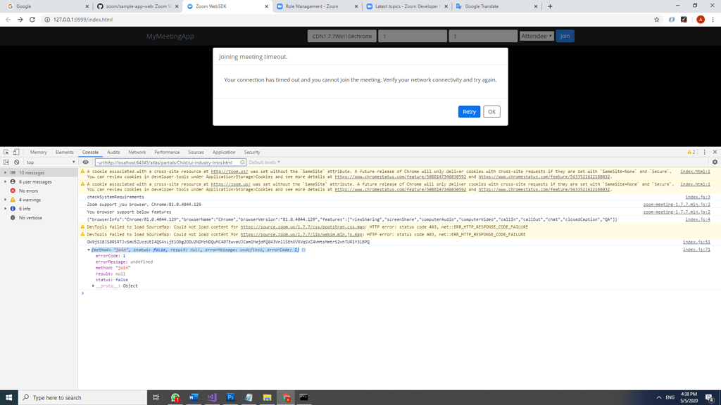The image size is (721, 405).
Task: Toggle the device emulation toolbar
Action: coord(15,152)
